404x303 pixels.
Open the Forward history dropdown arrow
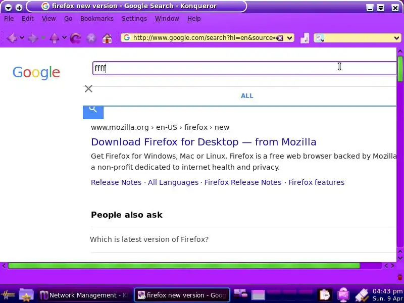(43, 37)
